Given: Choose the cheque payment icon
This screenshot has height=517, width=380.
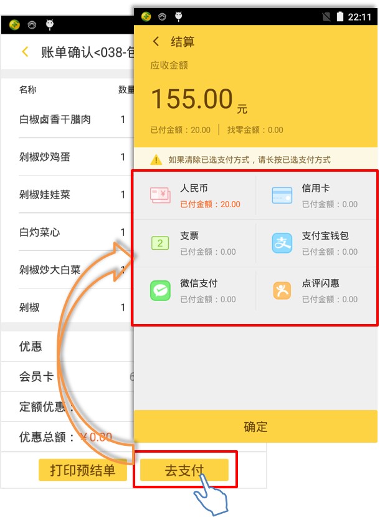Looking at the screenshot, I should point(160,243).
